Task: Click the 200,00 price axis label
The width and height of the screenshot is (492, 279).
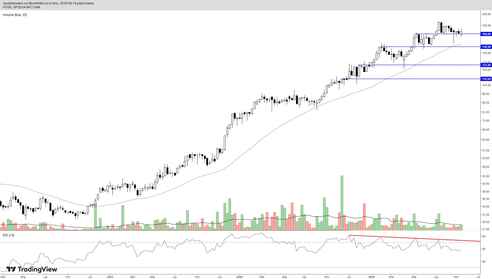Action: click(x=486, y=14)
